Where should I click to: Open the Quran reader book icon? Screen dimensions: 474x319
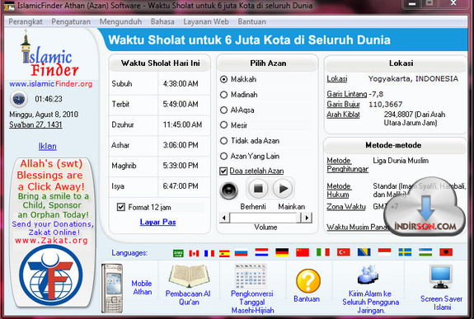(x=189, y=275)
